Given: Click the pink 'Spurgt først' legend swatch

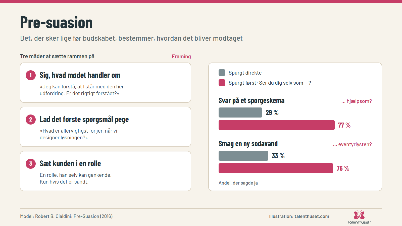Looking at the screenshot, I should coord(222,83).
